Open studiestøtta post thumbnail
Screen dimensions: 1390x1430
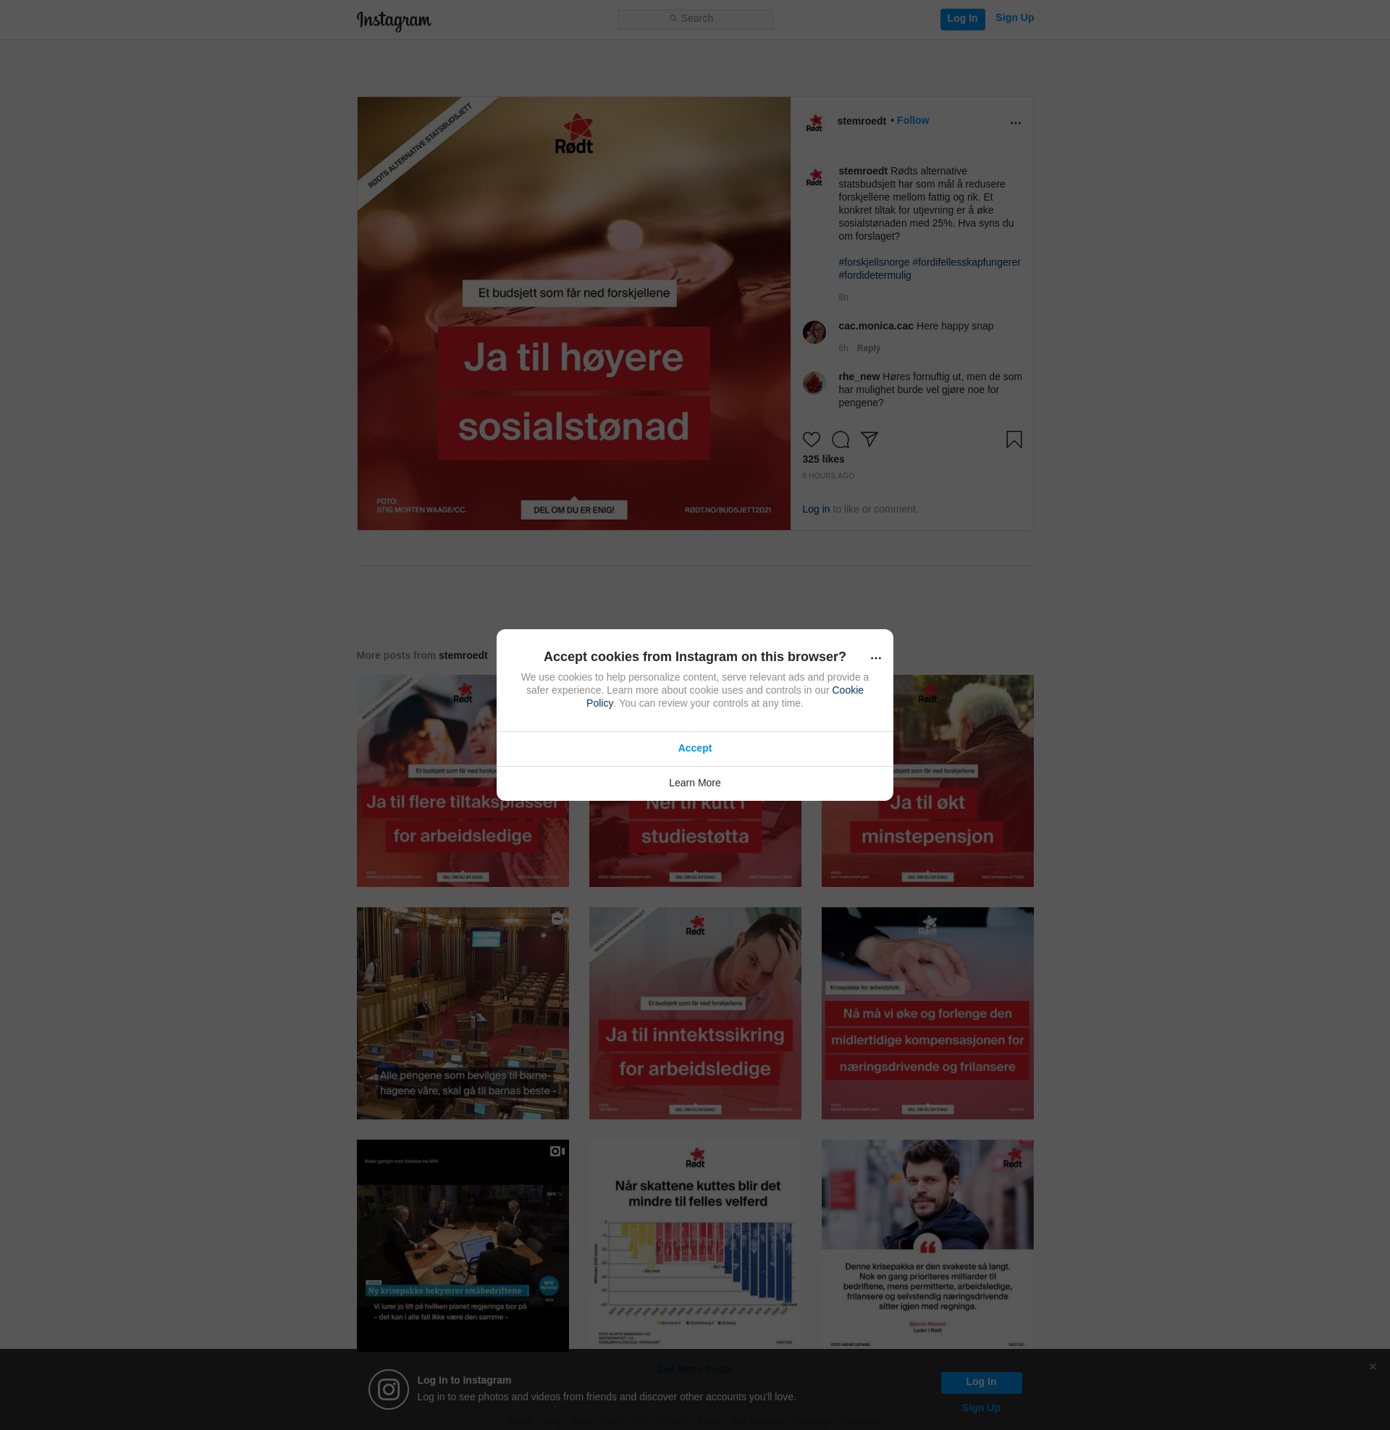[694, 843]
